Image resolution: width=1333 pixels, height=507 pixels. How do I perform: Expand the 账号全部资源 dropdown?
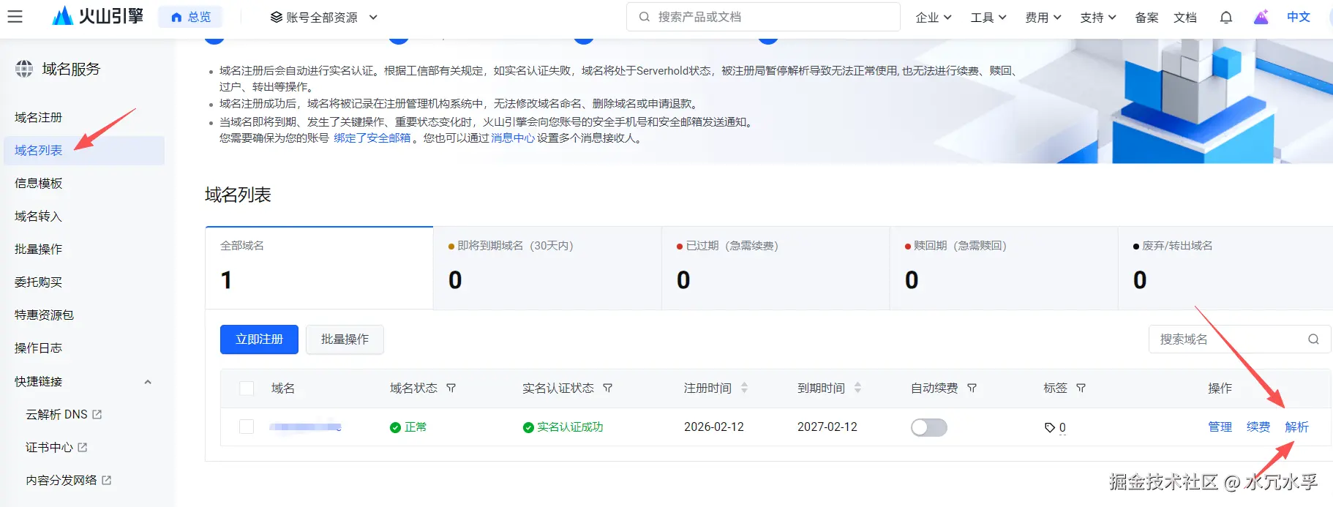[x=324, y=17]
